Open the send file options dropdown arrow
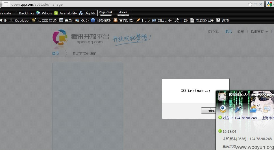The width and height of the screenshot is (274, 150). pos(260,109)
